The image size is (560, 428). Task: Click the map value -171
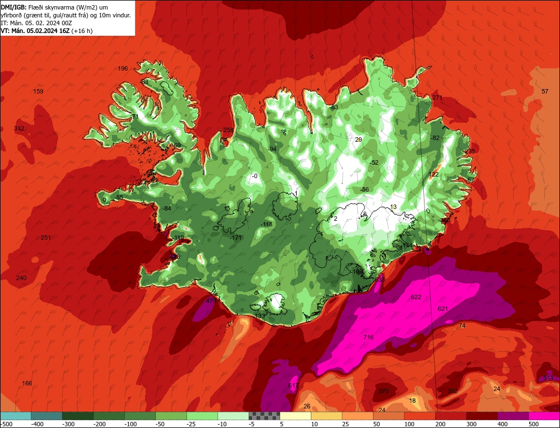click(x=236, y=238)
